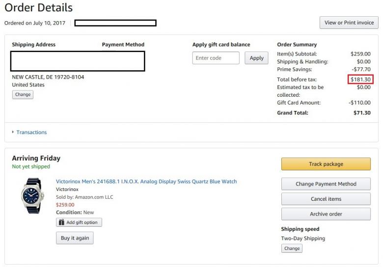Focus the gift card Enter code field
This screenshot has width=383, height=269.
216,58
